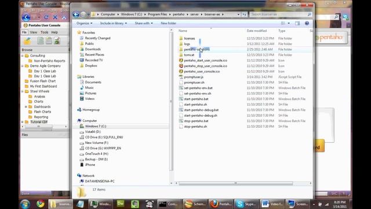Viewport: 371px width, 209px height.
Task: Select the Explorer search magnifier icon
Action: (309, 15)
